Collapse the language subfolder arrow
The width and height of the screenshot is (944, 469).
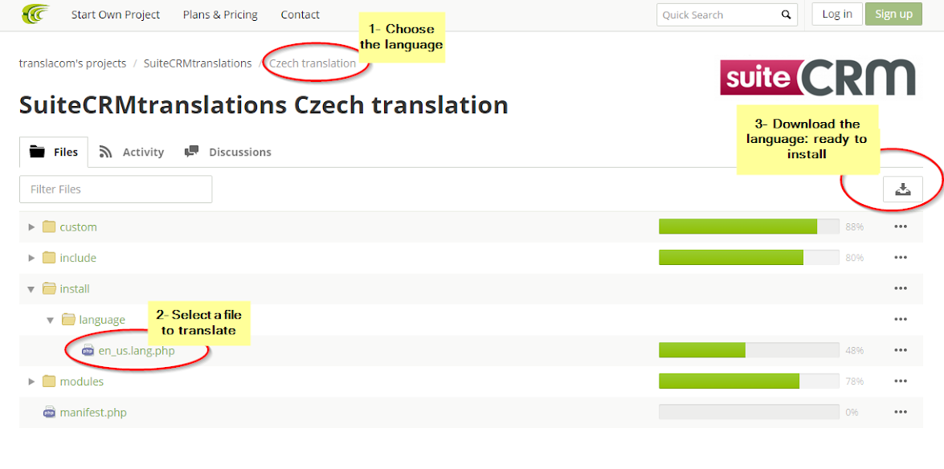point(51,320)
